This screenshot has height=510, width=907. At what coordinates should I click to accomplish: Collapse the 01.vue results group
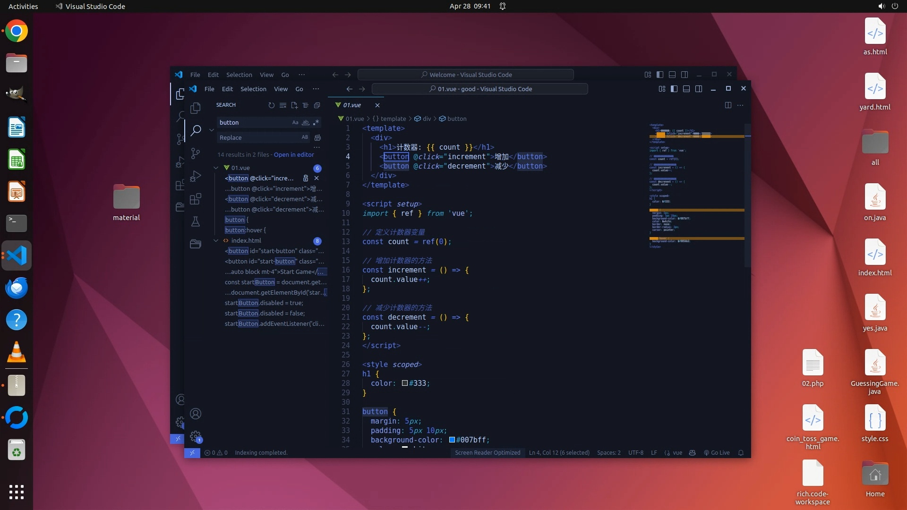click(216, 168)
